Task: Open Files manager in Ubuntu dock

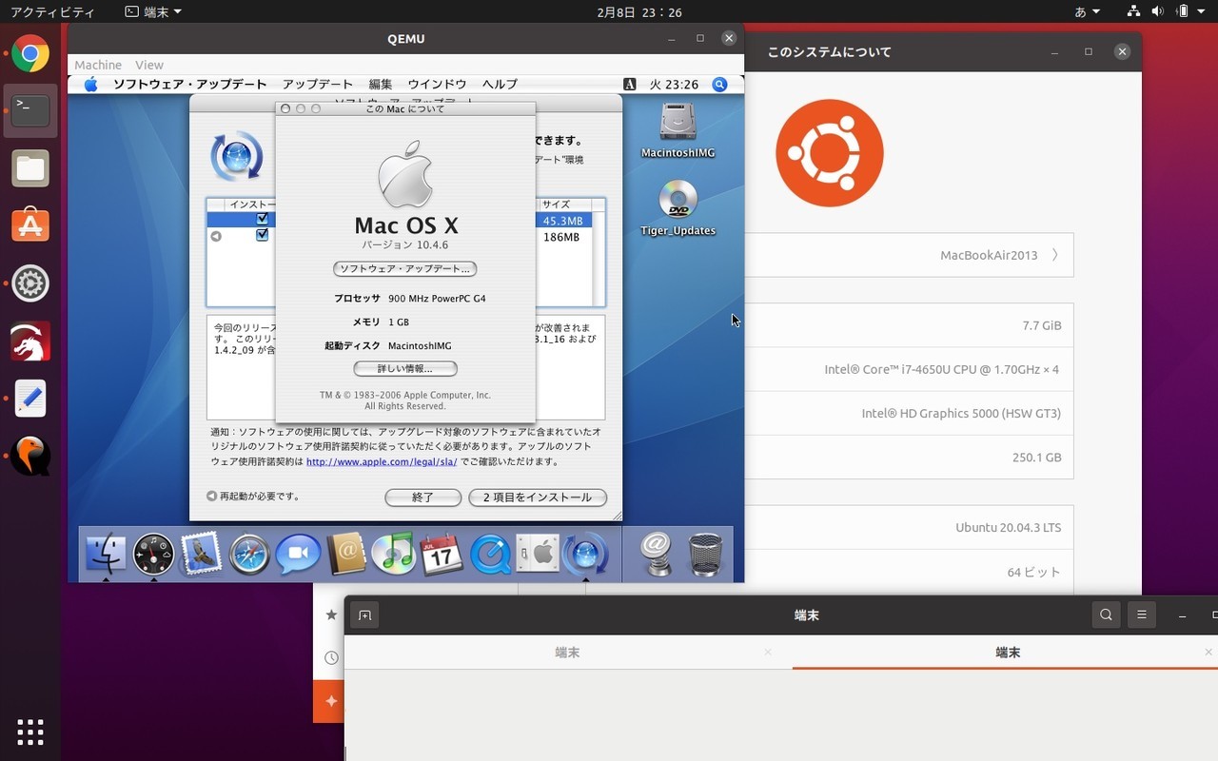Action: point(30,168)
